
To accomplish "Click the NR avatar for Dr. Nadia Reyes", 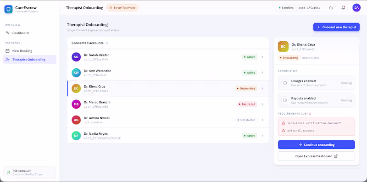I will click(x=76, y=136).
